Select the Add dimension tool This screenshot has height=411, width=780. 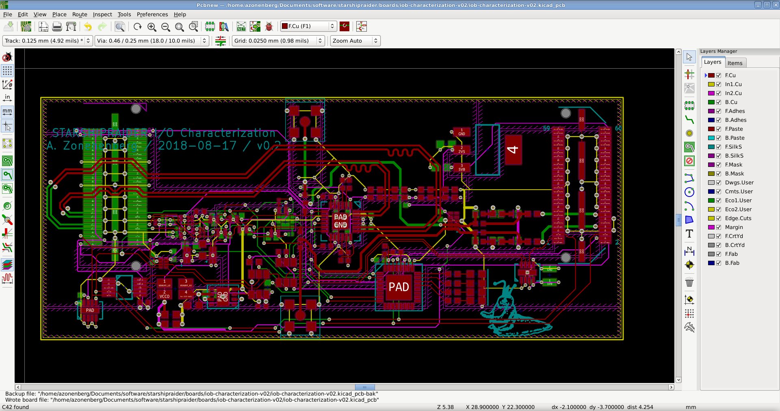(689, 251)
